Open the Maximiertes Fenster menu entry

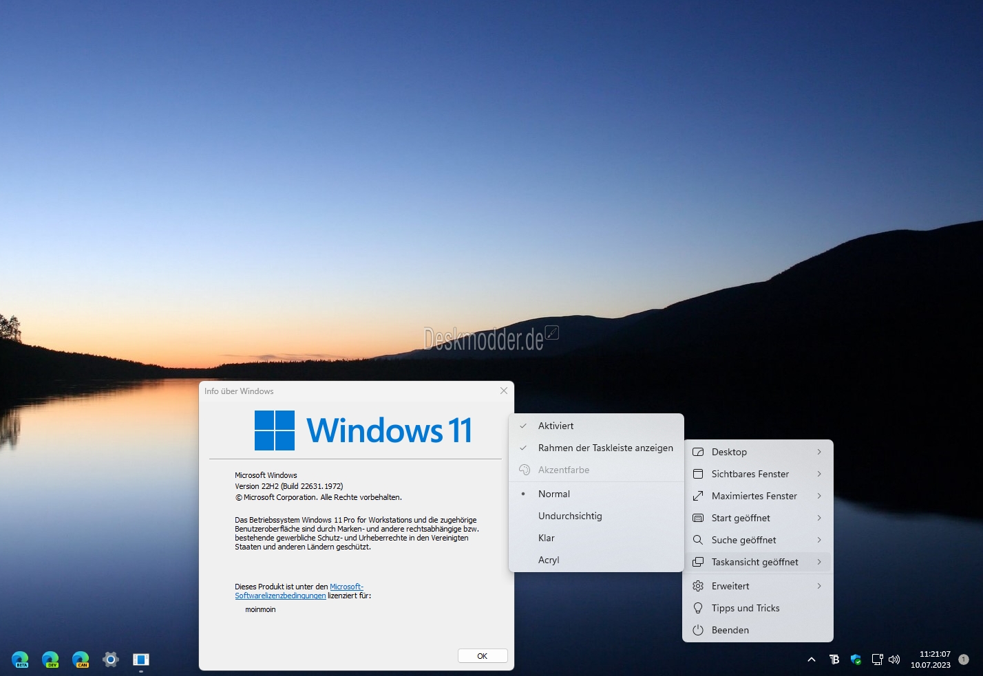tap(758, 496)
